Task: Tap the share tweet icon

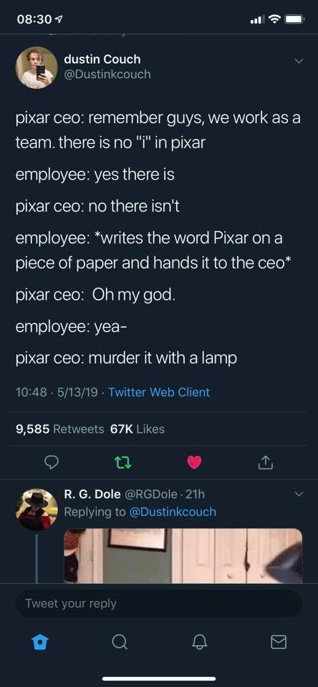Action: pyautogui.click(x=266, y=462)
